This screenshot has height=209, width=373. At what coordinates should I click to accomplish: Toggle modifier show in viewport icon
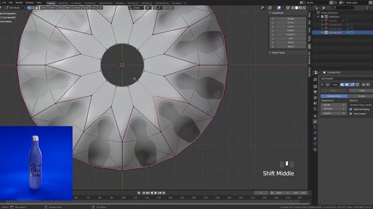point(347,85)
